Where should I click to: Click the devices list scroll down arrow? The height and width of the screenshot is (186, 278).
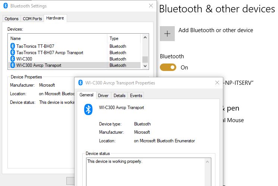pos(145,66)
